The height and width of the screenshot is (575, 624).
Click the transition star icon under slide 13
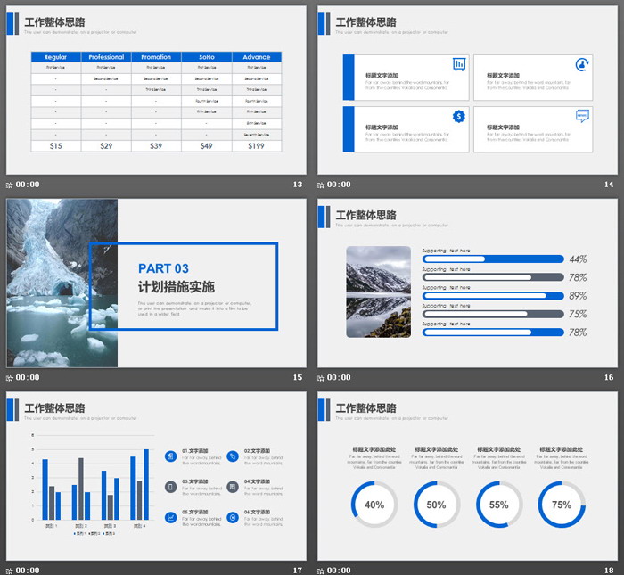10,185
